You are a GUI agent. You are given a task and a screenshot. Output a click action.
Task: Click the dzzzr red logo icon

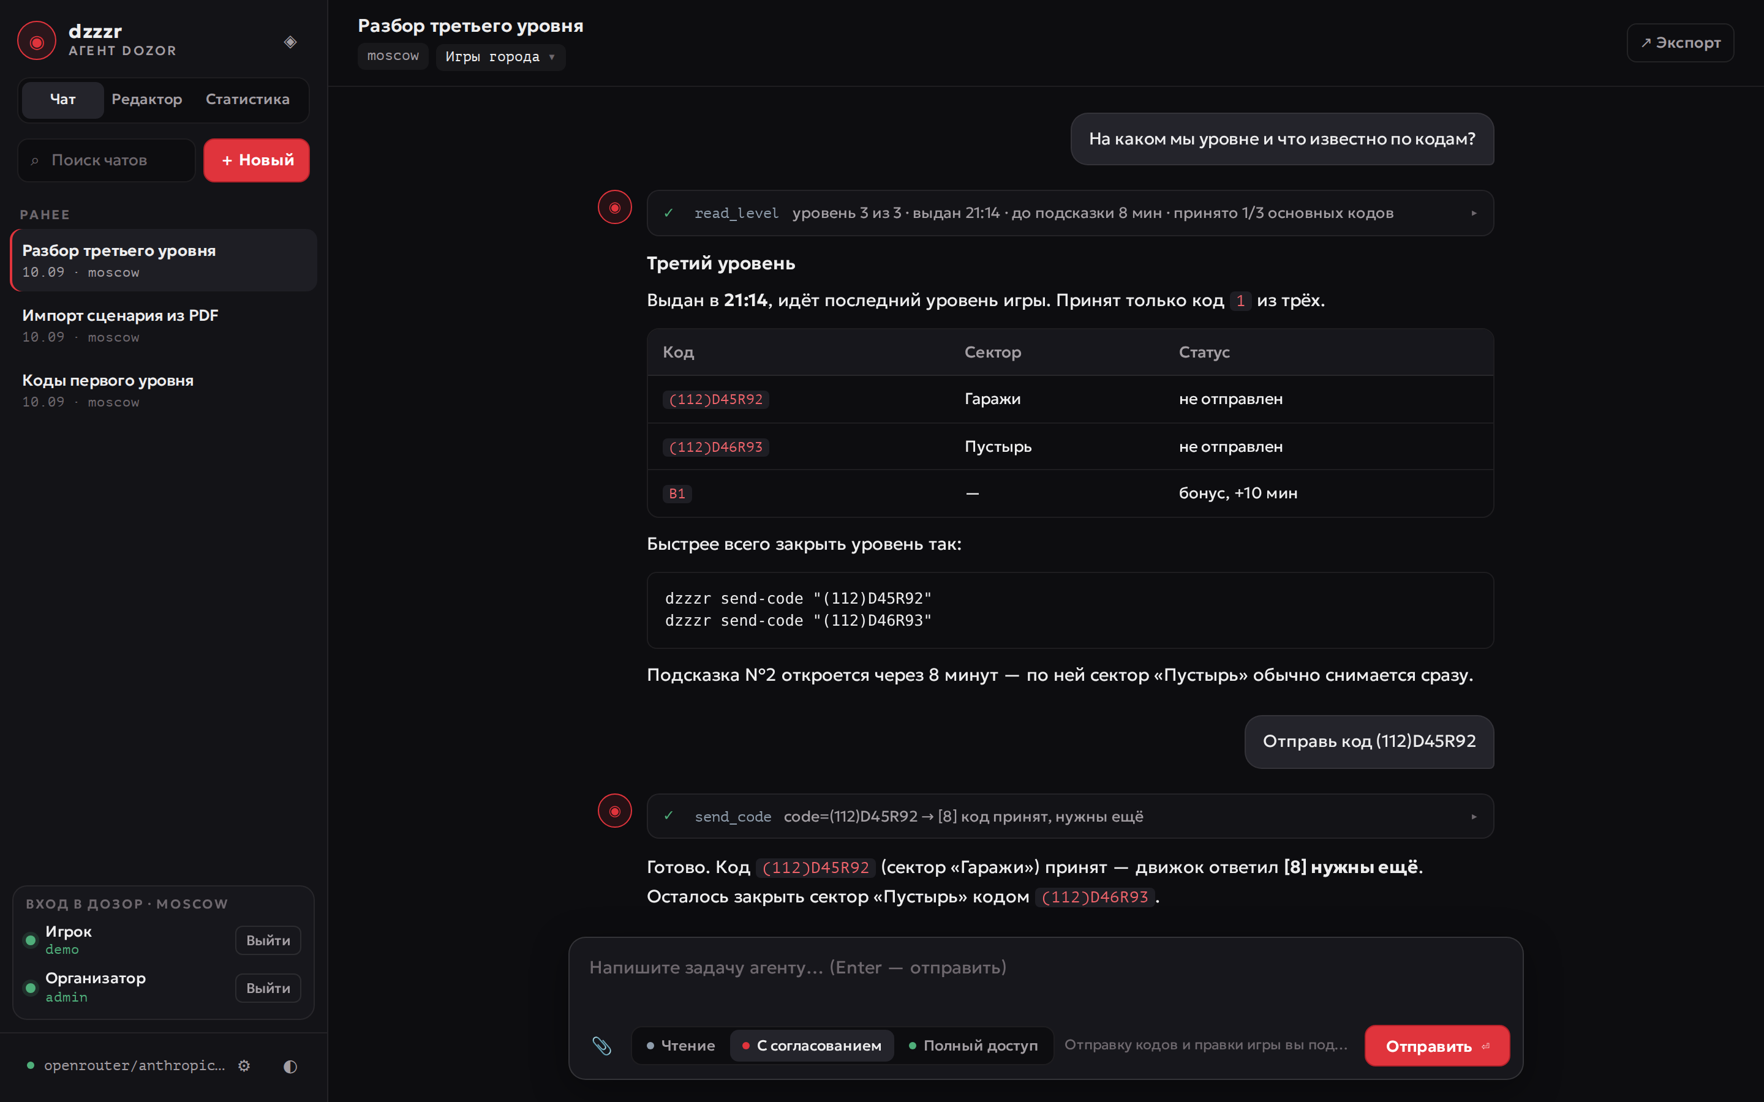pos(37,42)
